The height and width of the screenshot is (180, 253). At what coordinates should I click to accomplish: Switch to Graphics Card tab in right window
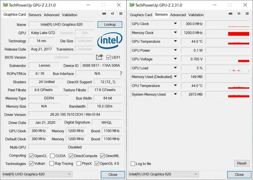click(x=141, y=15)
